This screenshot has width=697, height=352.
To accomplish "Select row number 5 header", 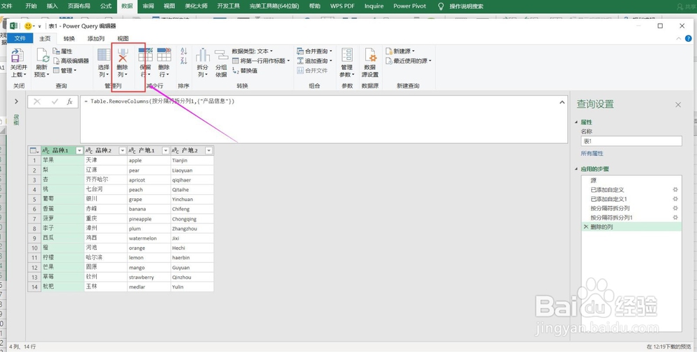I will [x=33, y=199].
